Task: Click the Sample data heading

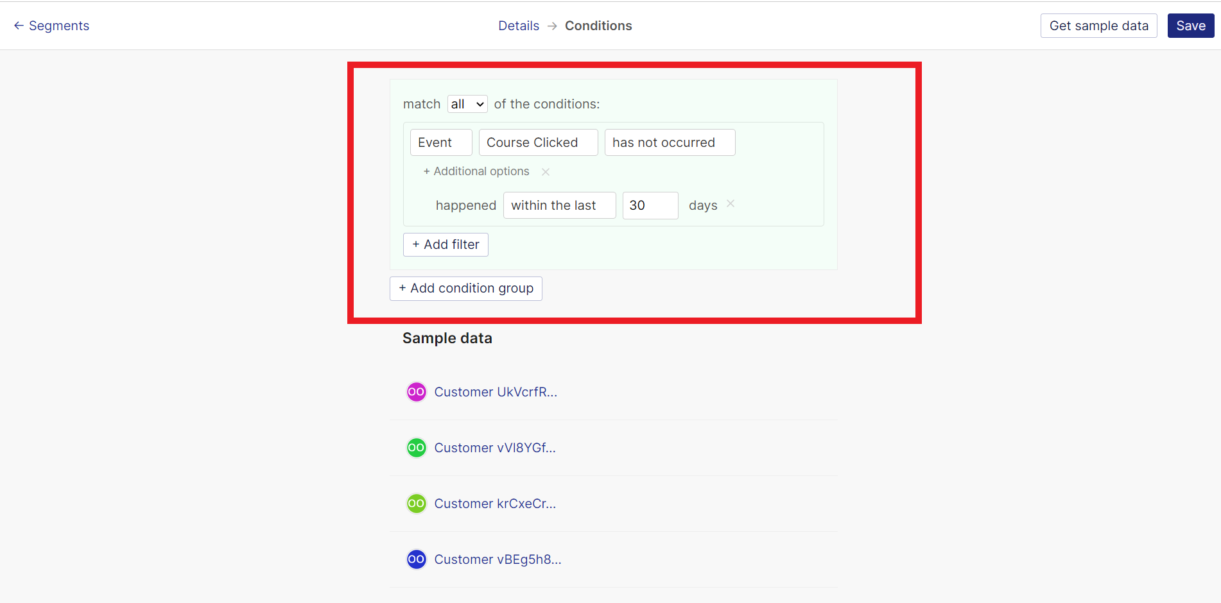Action: (x=447, y=338)
